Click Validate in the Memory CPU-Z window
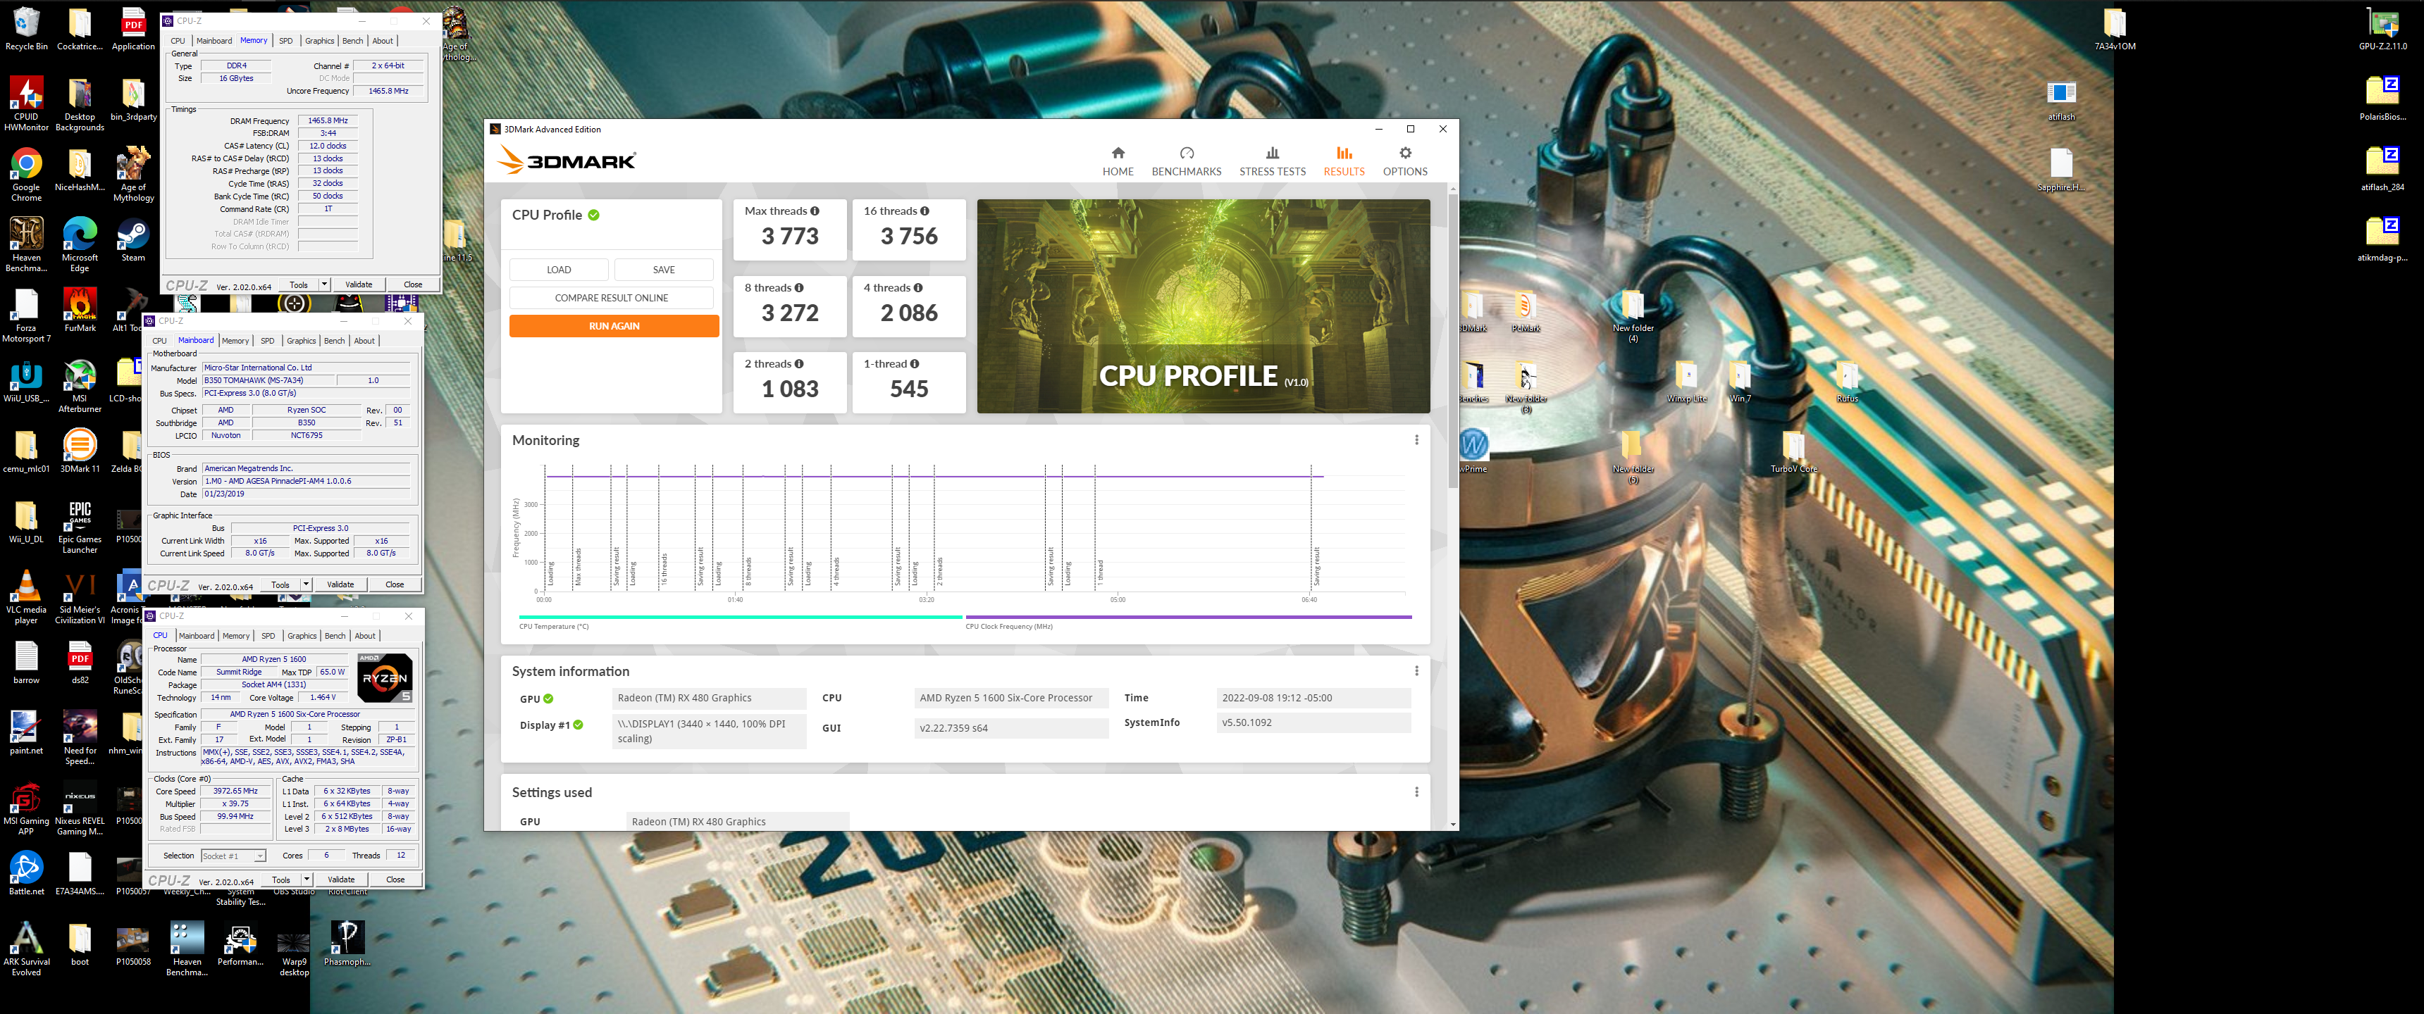This screenshot has height=1014, width=2424. coord(359,284)
